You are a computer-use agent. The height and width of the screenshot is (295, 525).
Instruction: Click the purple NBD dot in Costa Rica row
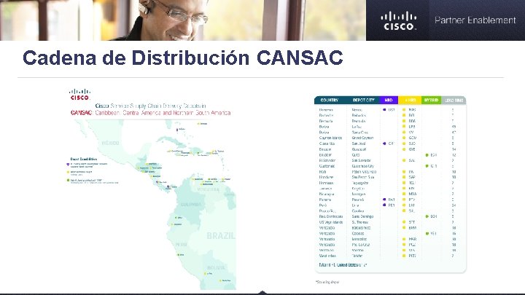[384, 143]
